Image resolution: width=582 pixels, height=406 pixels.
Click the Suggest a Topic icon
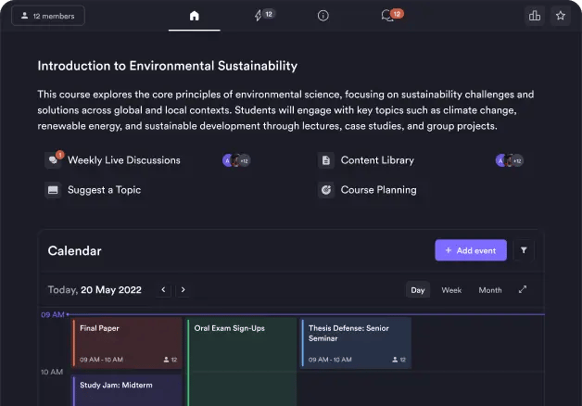[x=53, y=190]
